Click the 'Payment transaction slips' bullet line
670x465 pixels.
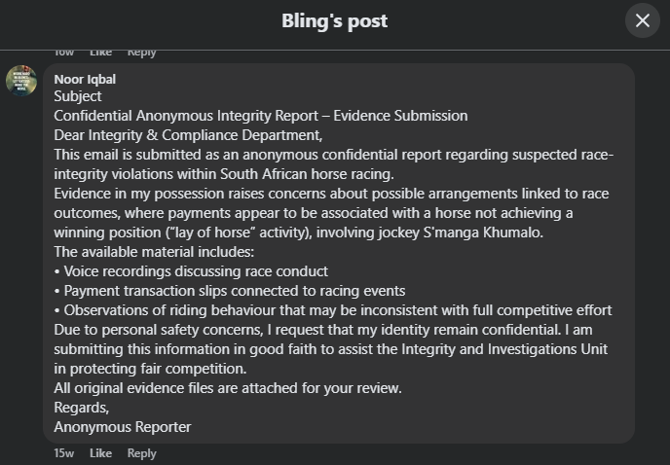click(x=230, y=291)
